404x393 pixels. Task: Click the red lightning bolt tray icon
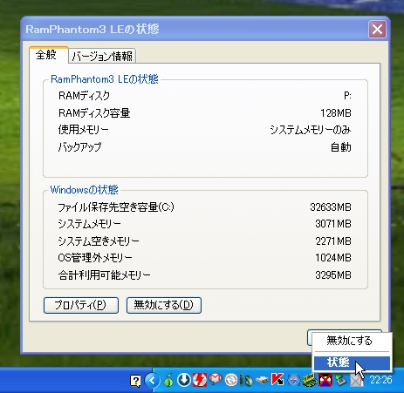[x=200, y=380]
